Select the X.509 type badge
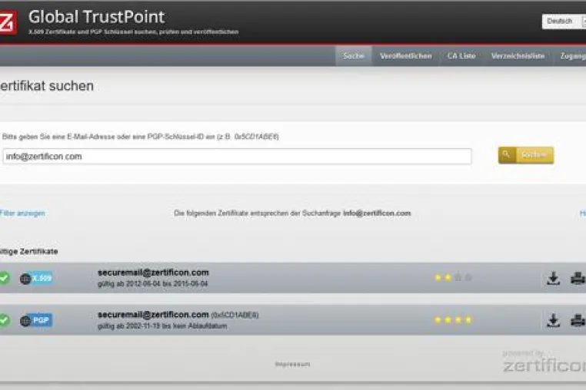The image size is (586, 390). point(36,279)
